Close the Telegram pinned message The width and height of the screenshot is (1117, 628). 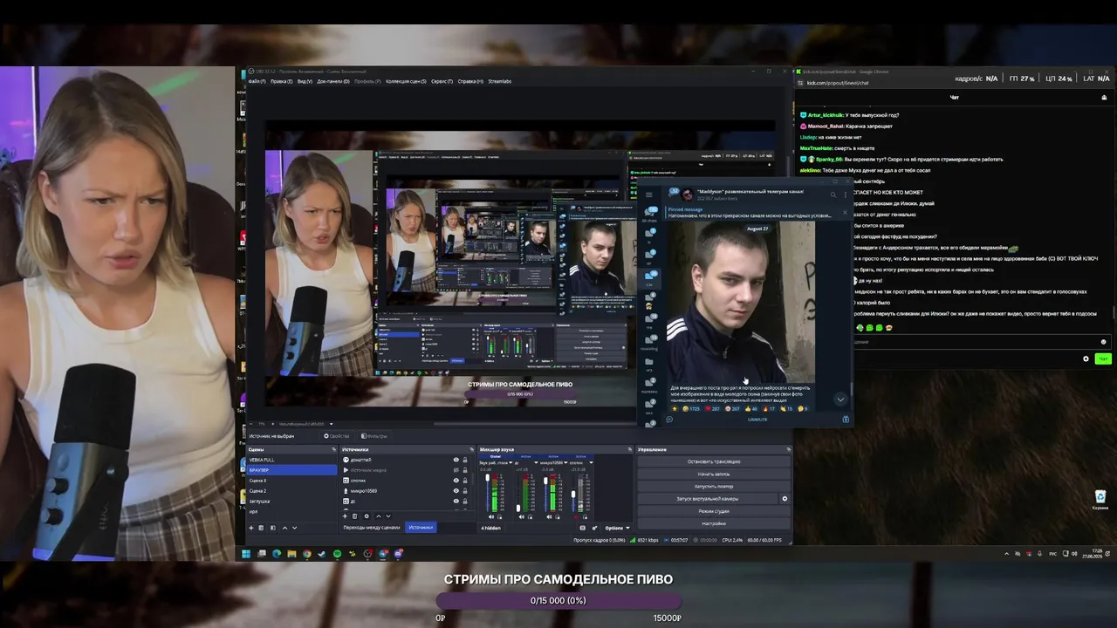(x=845, y=213)
